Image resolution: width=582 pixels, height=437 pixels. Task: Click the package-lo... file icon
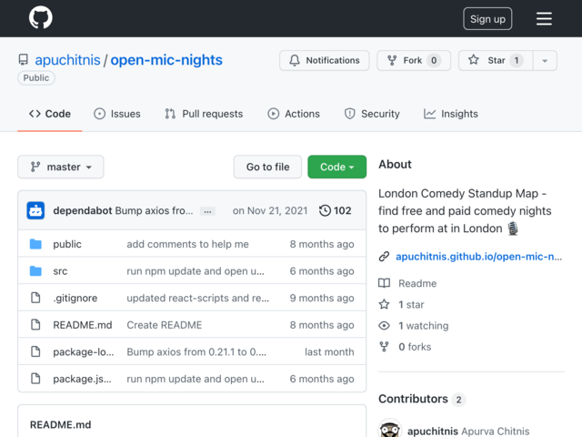click(x=35, y=351)
